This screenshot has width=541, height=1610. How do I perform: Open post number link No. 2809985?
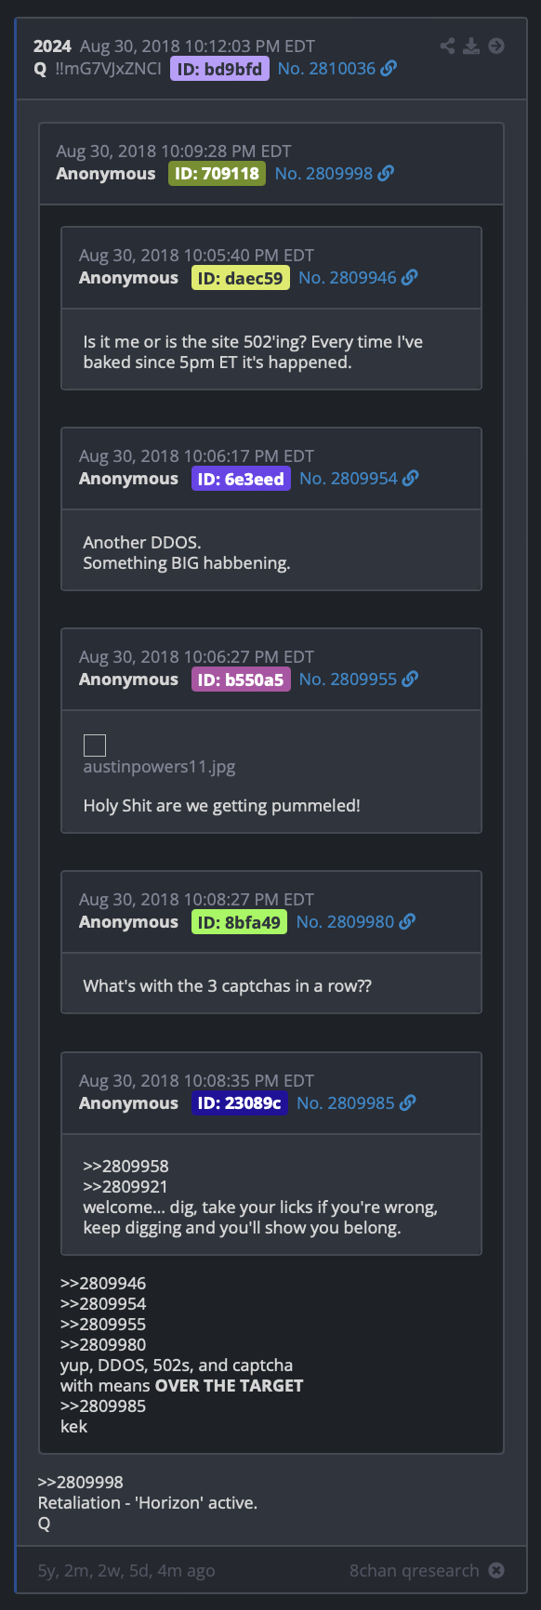(x=346, y=1102)
